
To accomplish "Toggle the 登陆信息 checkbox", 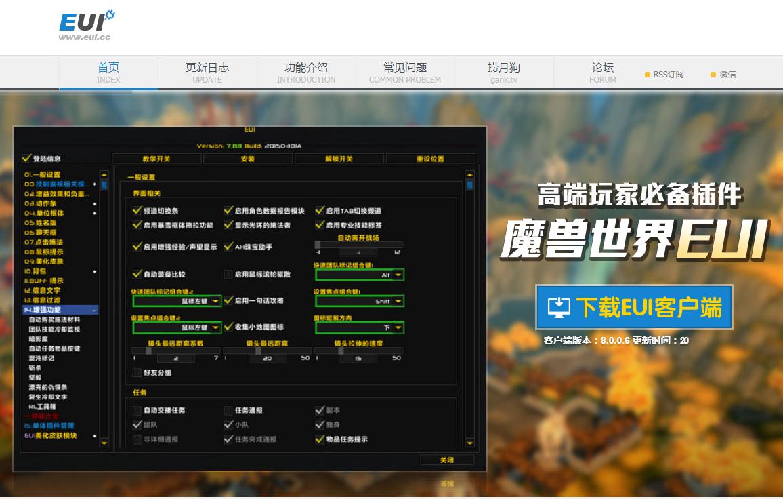I will pos(26,159).
